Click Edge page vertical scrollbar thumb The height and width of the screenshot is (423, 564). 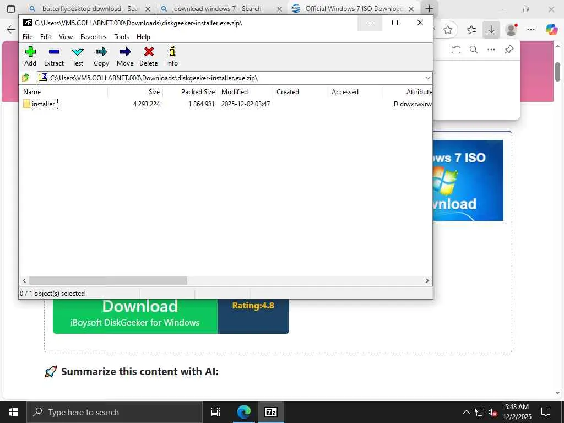557,72
